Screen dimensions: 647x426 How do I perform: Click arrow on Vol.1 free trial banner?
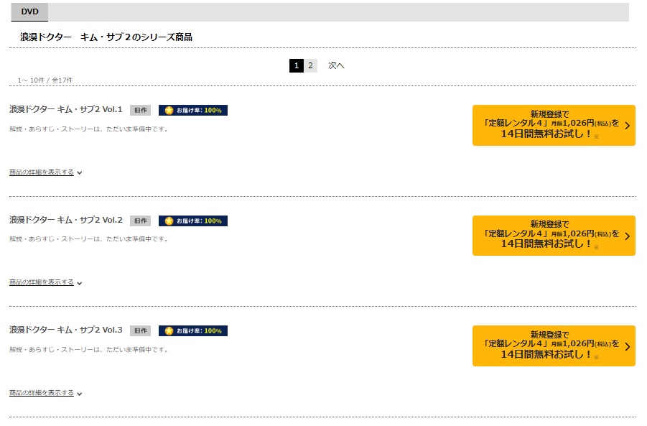(x=627, y=126)
